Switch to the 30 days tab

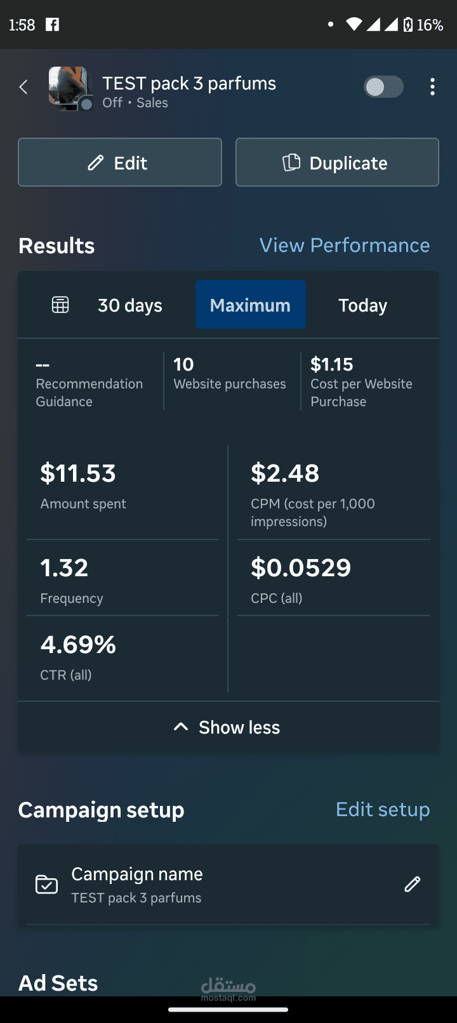[129, 305]
